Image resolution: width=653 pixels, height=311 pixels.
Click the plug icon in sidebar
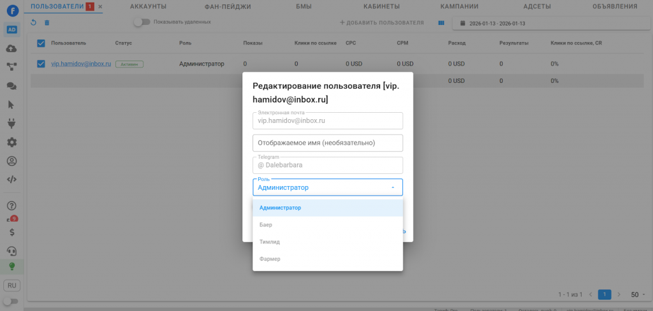click(11, 123)
